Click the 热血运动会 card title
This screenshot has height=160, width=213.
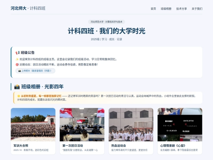119,145
